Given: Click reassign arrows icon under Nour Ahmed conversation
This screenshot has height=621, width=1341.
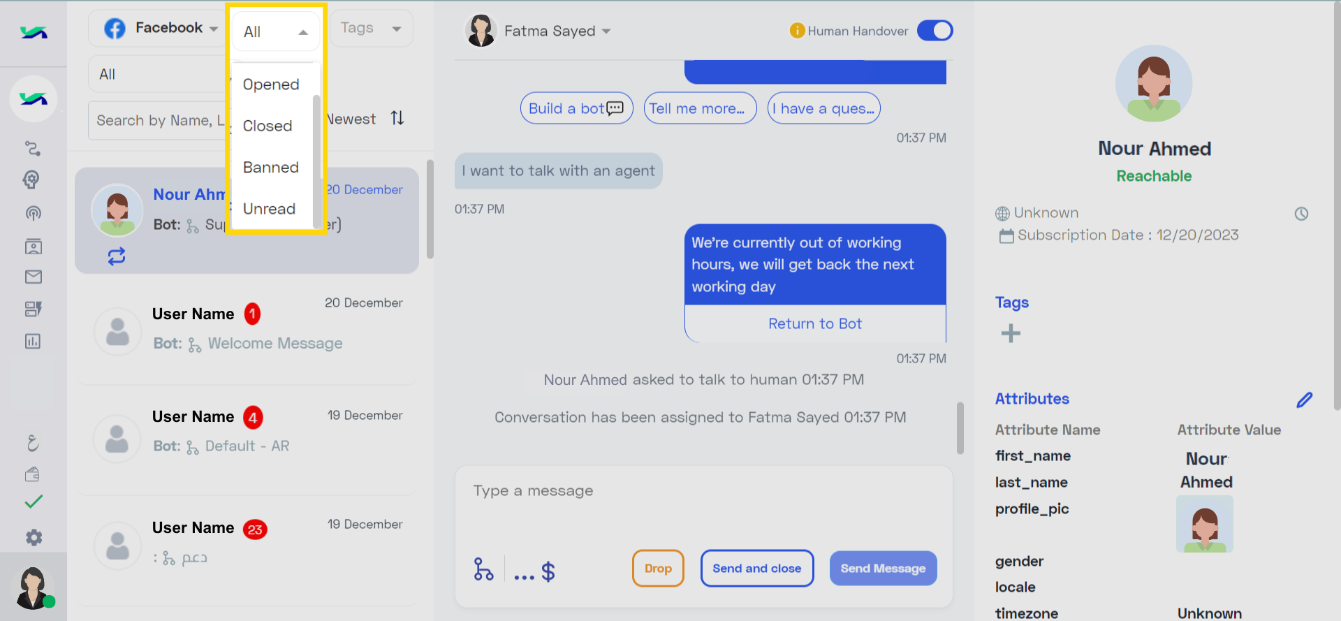Looking at the screenshot, I should click(117, 256).
